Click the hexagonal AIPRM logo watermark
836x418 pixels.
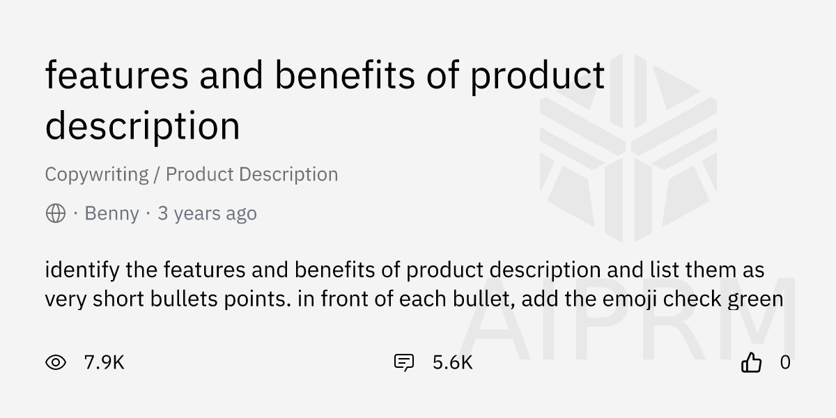(627, 146)
